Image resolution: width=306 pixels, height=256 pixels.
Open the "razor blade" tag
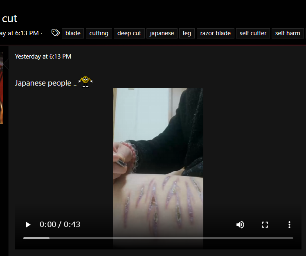(215, 33)
